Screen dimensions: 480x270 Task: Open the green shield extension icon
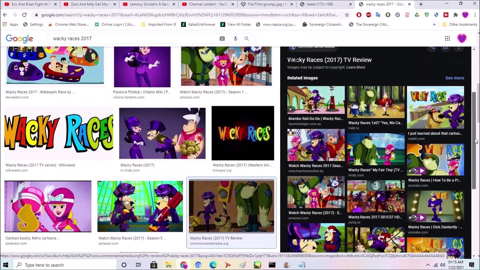(426, 15)
